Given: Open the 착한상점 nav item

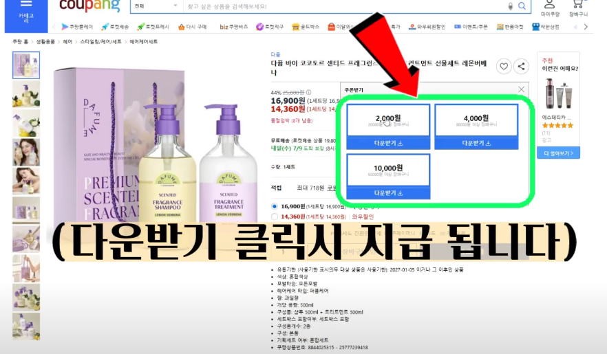Looking at the screenshot, I should 546,27.
